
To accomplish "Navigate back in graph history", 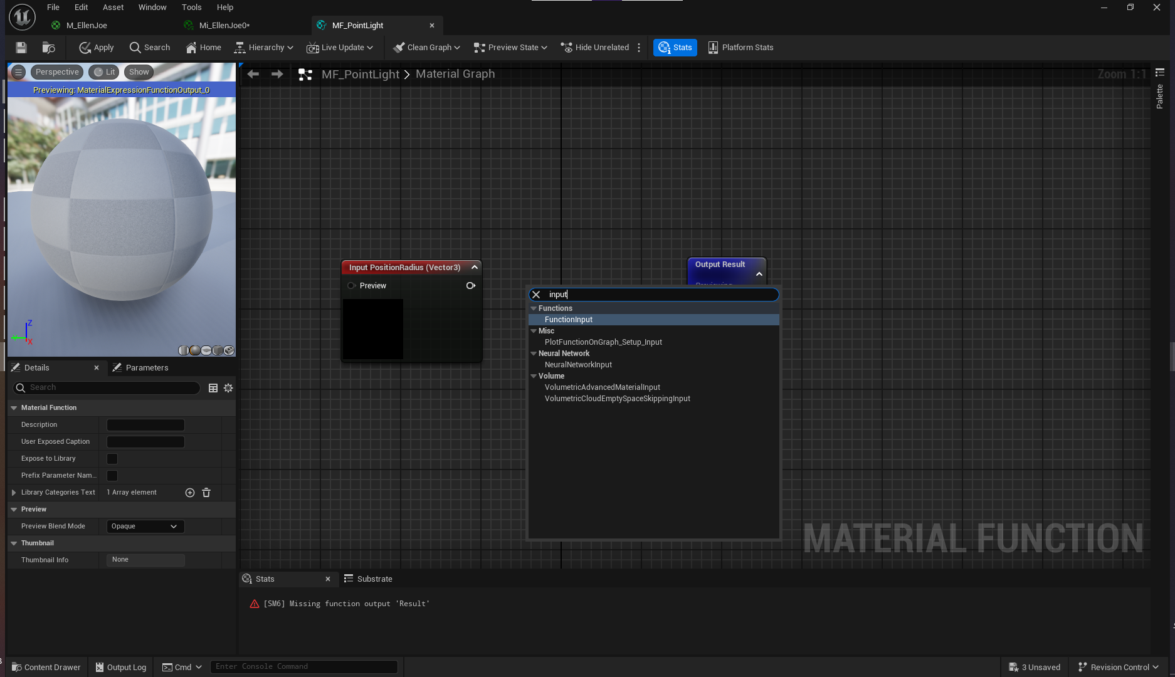I will [x=253, y=74].
